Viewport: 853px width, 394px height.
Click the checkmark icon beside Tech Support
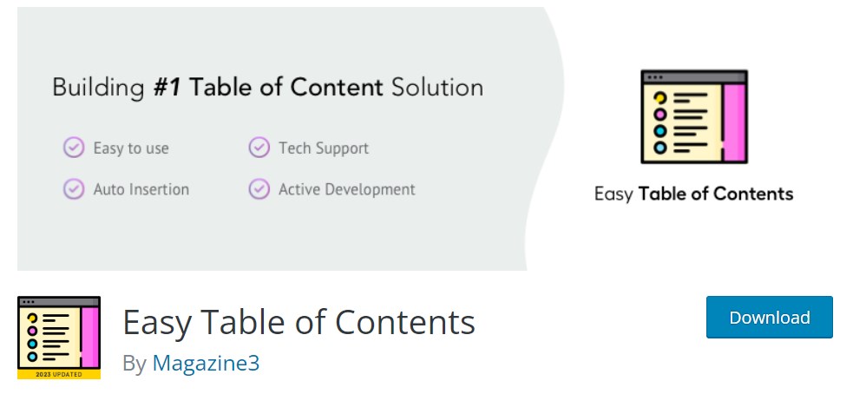[x=259, y=148]
